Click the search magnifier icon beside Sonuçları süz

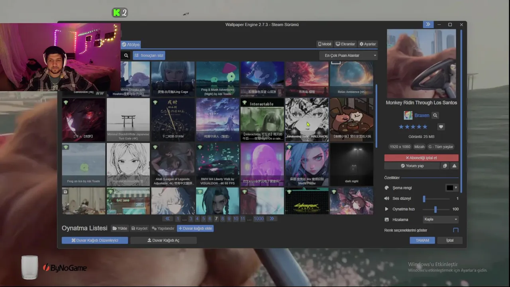(126, 55)
